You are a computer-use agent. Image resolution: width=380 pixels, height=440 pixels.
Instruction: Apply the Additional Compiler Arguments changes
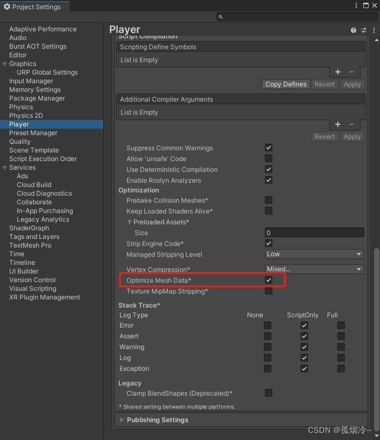click(x=352, y=136)
